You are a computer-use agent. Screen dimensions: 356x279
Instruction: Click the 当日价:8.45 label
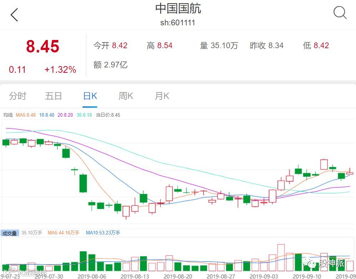(108, 115)
